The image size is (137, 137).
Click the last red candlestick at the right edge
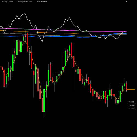coord(126,87)
